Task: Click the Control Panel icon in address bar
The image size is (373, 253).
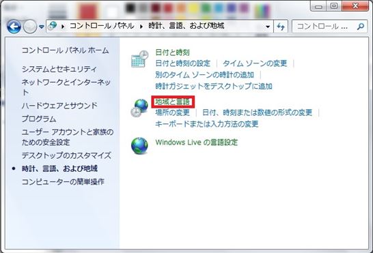Action: point(53,26)
